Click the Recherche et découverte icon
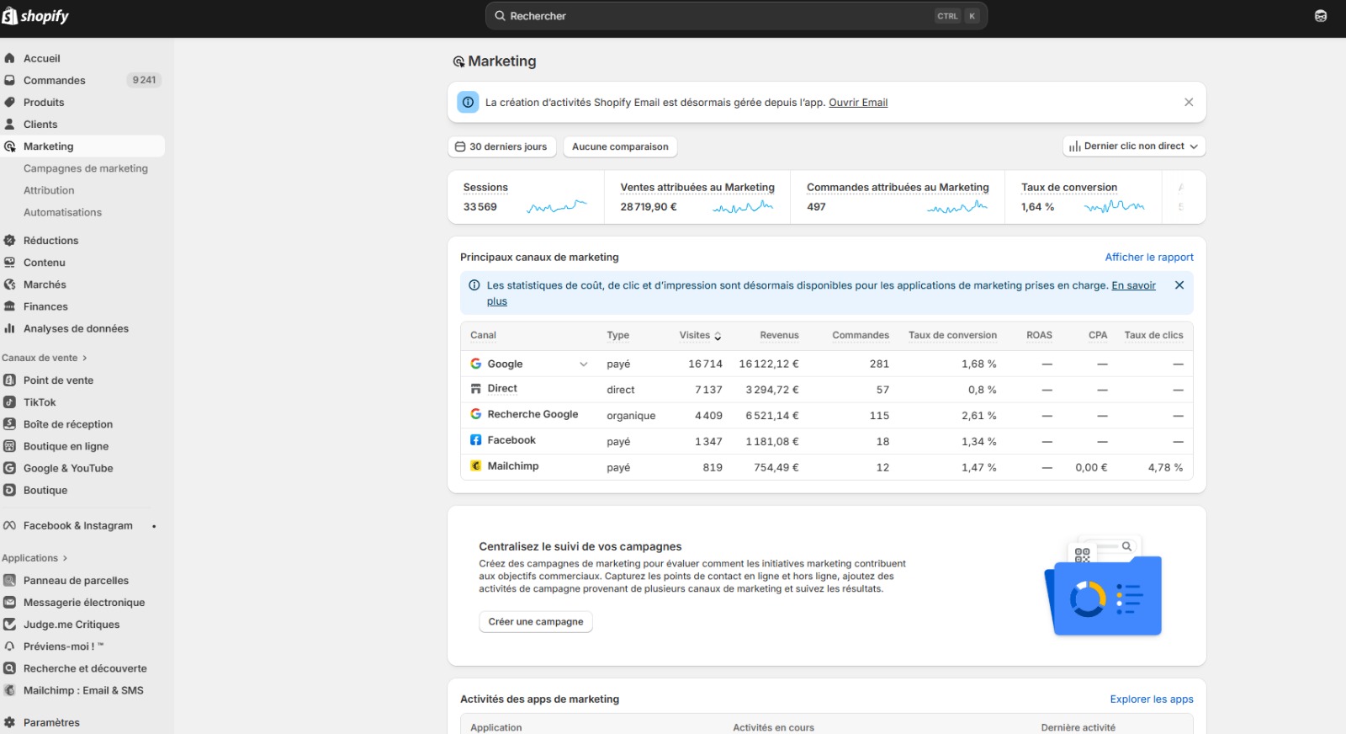Viewport: 1346px width, 734px height. 9,668
